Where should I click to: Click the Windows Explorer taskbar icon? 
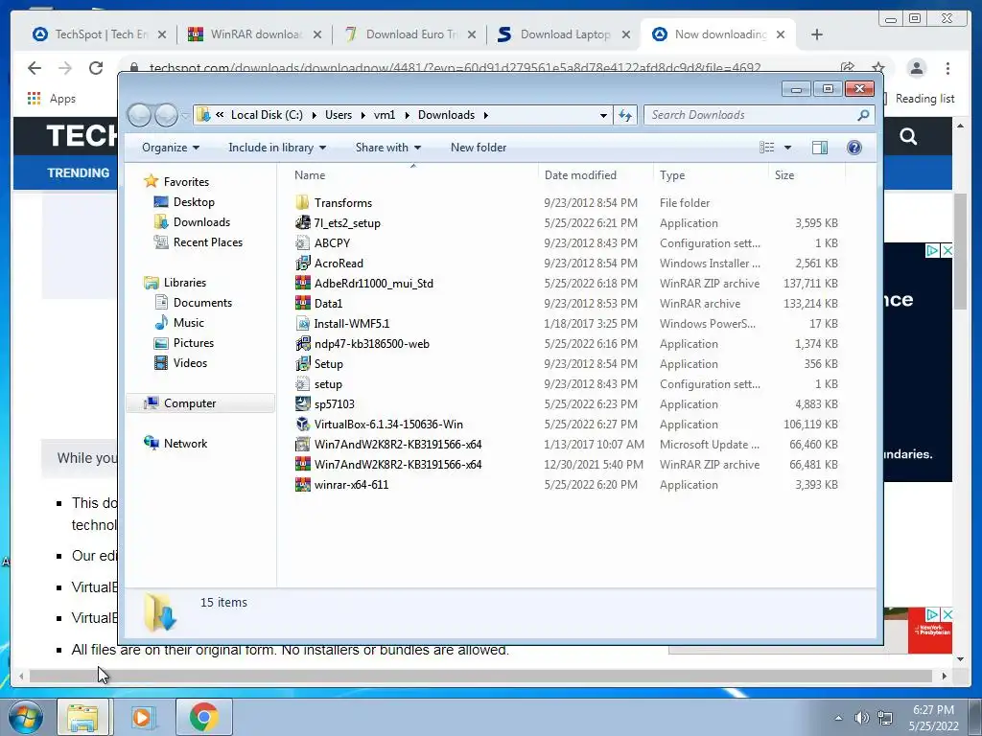(83, 717)
